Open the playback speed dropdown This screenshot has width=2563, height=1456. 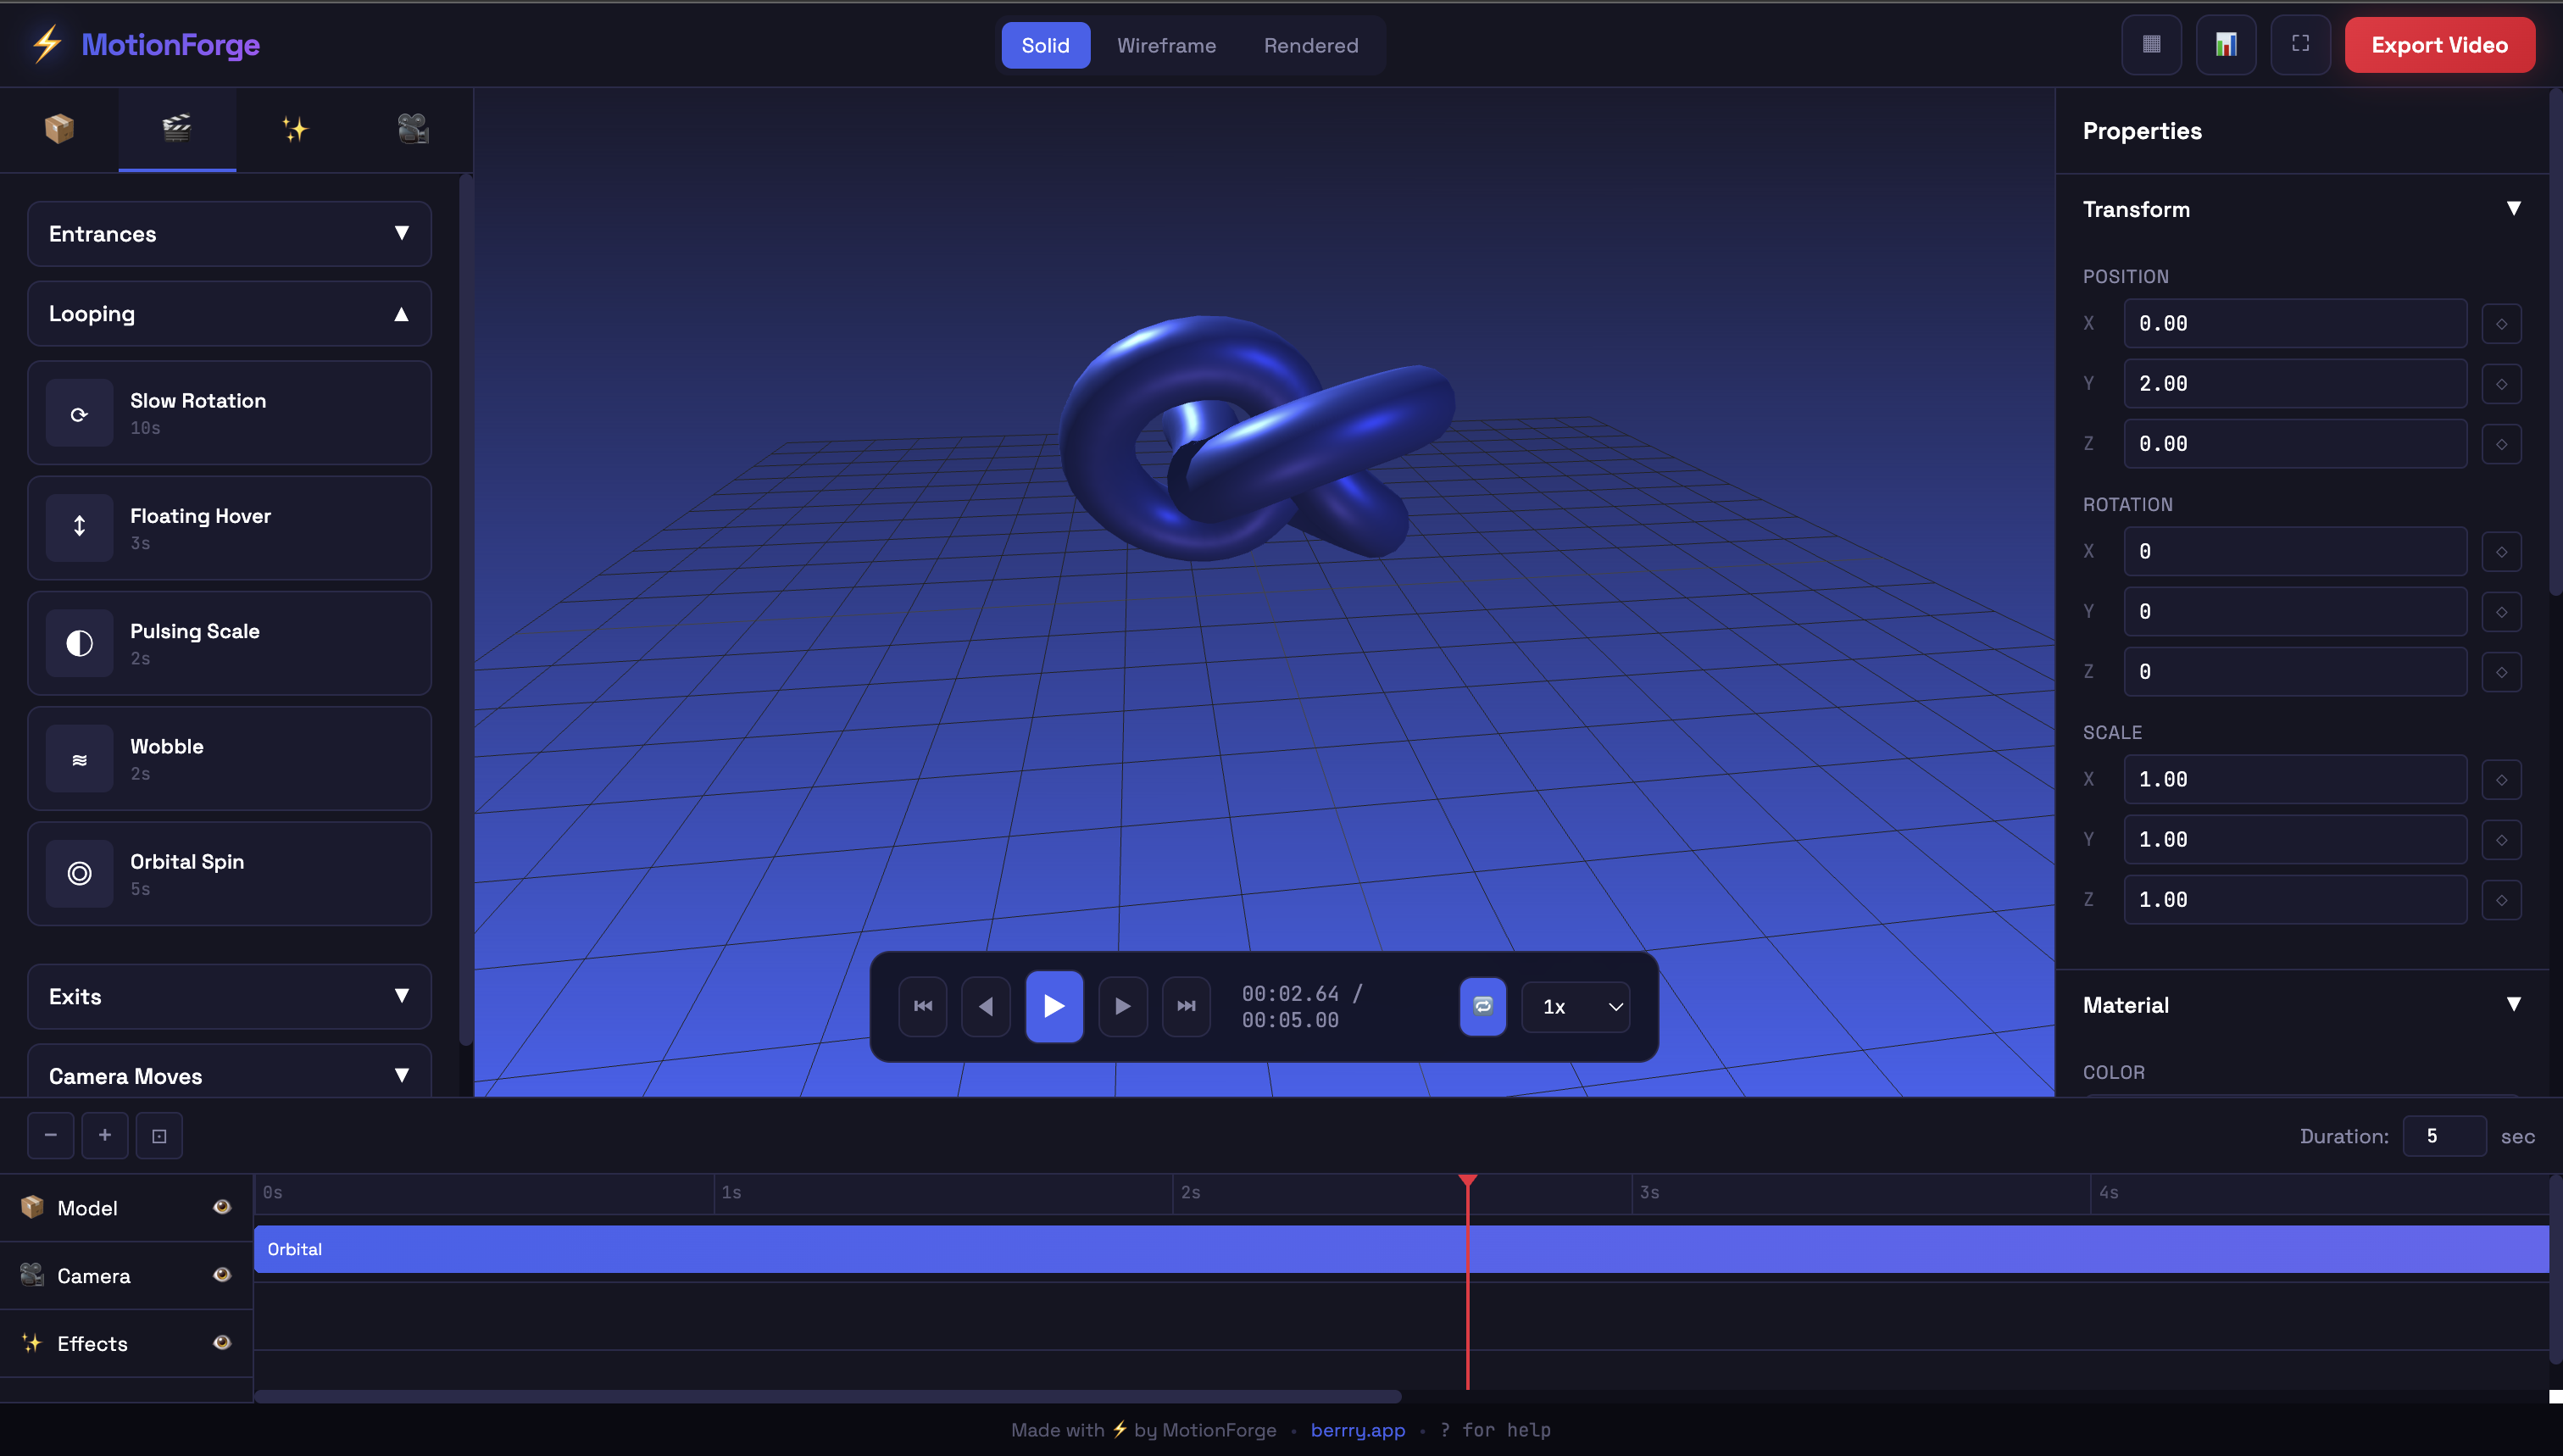tap(1576, 1007)
